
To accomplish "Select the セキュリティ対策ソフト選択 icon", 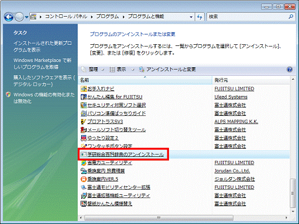I will [83, 105].
